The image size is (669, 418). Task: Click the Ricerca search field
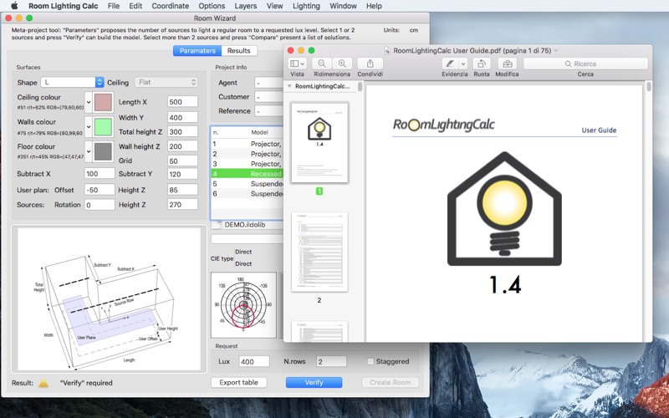click(x=585, y=64)
